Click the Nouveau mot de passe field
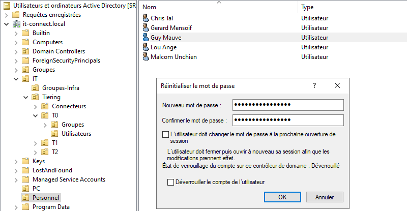This screenshot has height=211, width=407. pos(288,105)
